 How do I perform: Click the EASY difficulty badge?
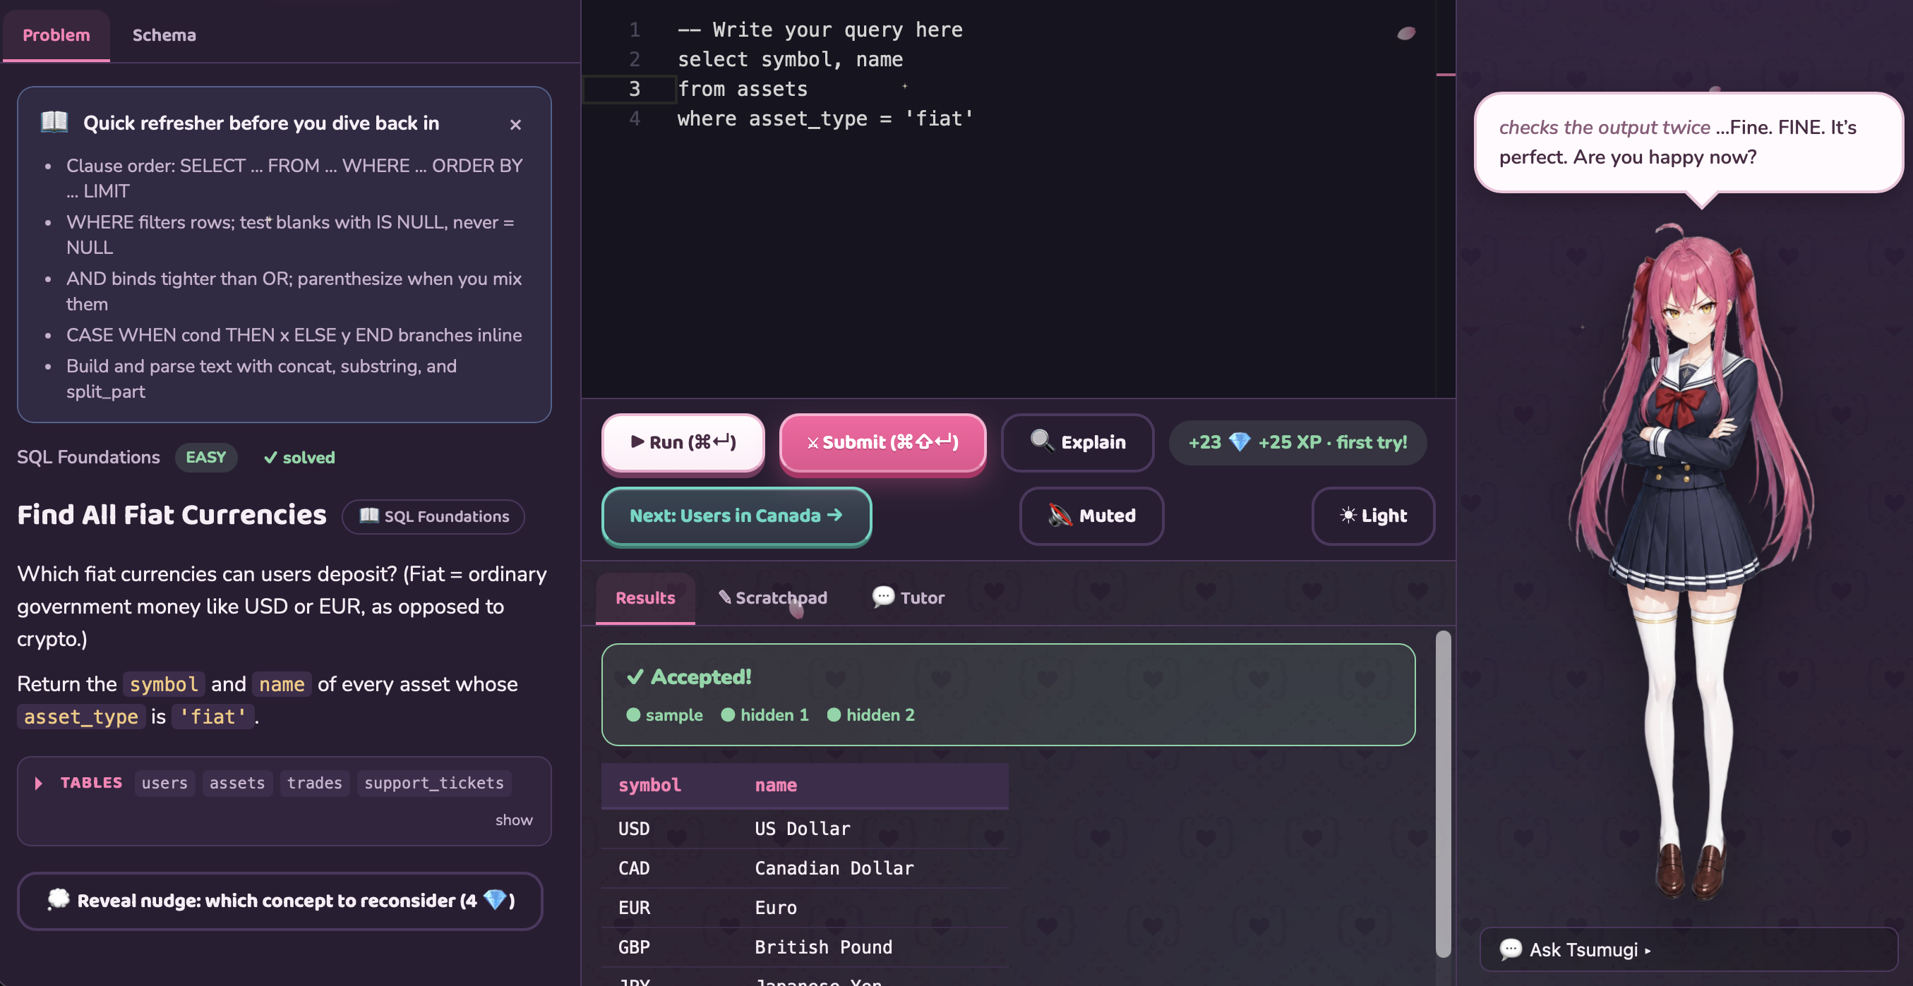[205, 457]
